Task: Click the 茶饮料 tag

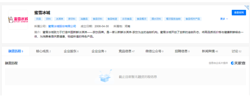Action: (x=72, y=19)
